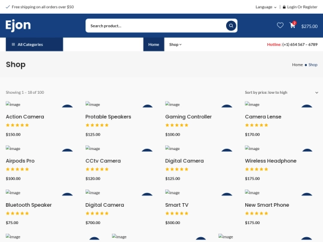Viewport: 323px width, 242px height.
Task: Click the Free shipping notice text
Action: coord(42,7)
